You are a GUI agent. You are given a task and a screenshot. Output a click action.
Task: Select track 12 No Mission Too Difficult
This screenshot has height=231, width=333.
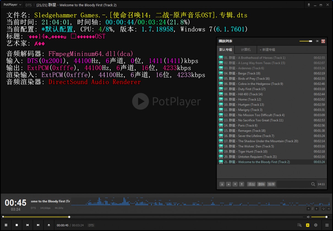(272, 115)
